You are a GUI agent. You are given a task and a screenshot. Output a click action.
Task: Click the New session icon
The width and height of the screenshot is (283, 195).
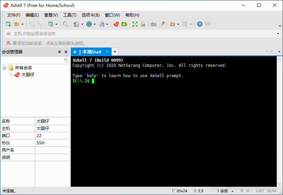(x=8, y=24)
